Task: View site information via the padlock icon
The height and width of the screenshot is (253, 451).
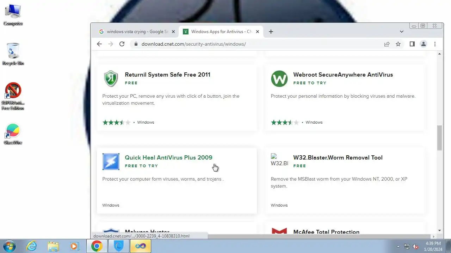Action: (136, 44)
